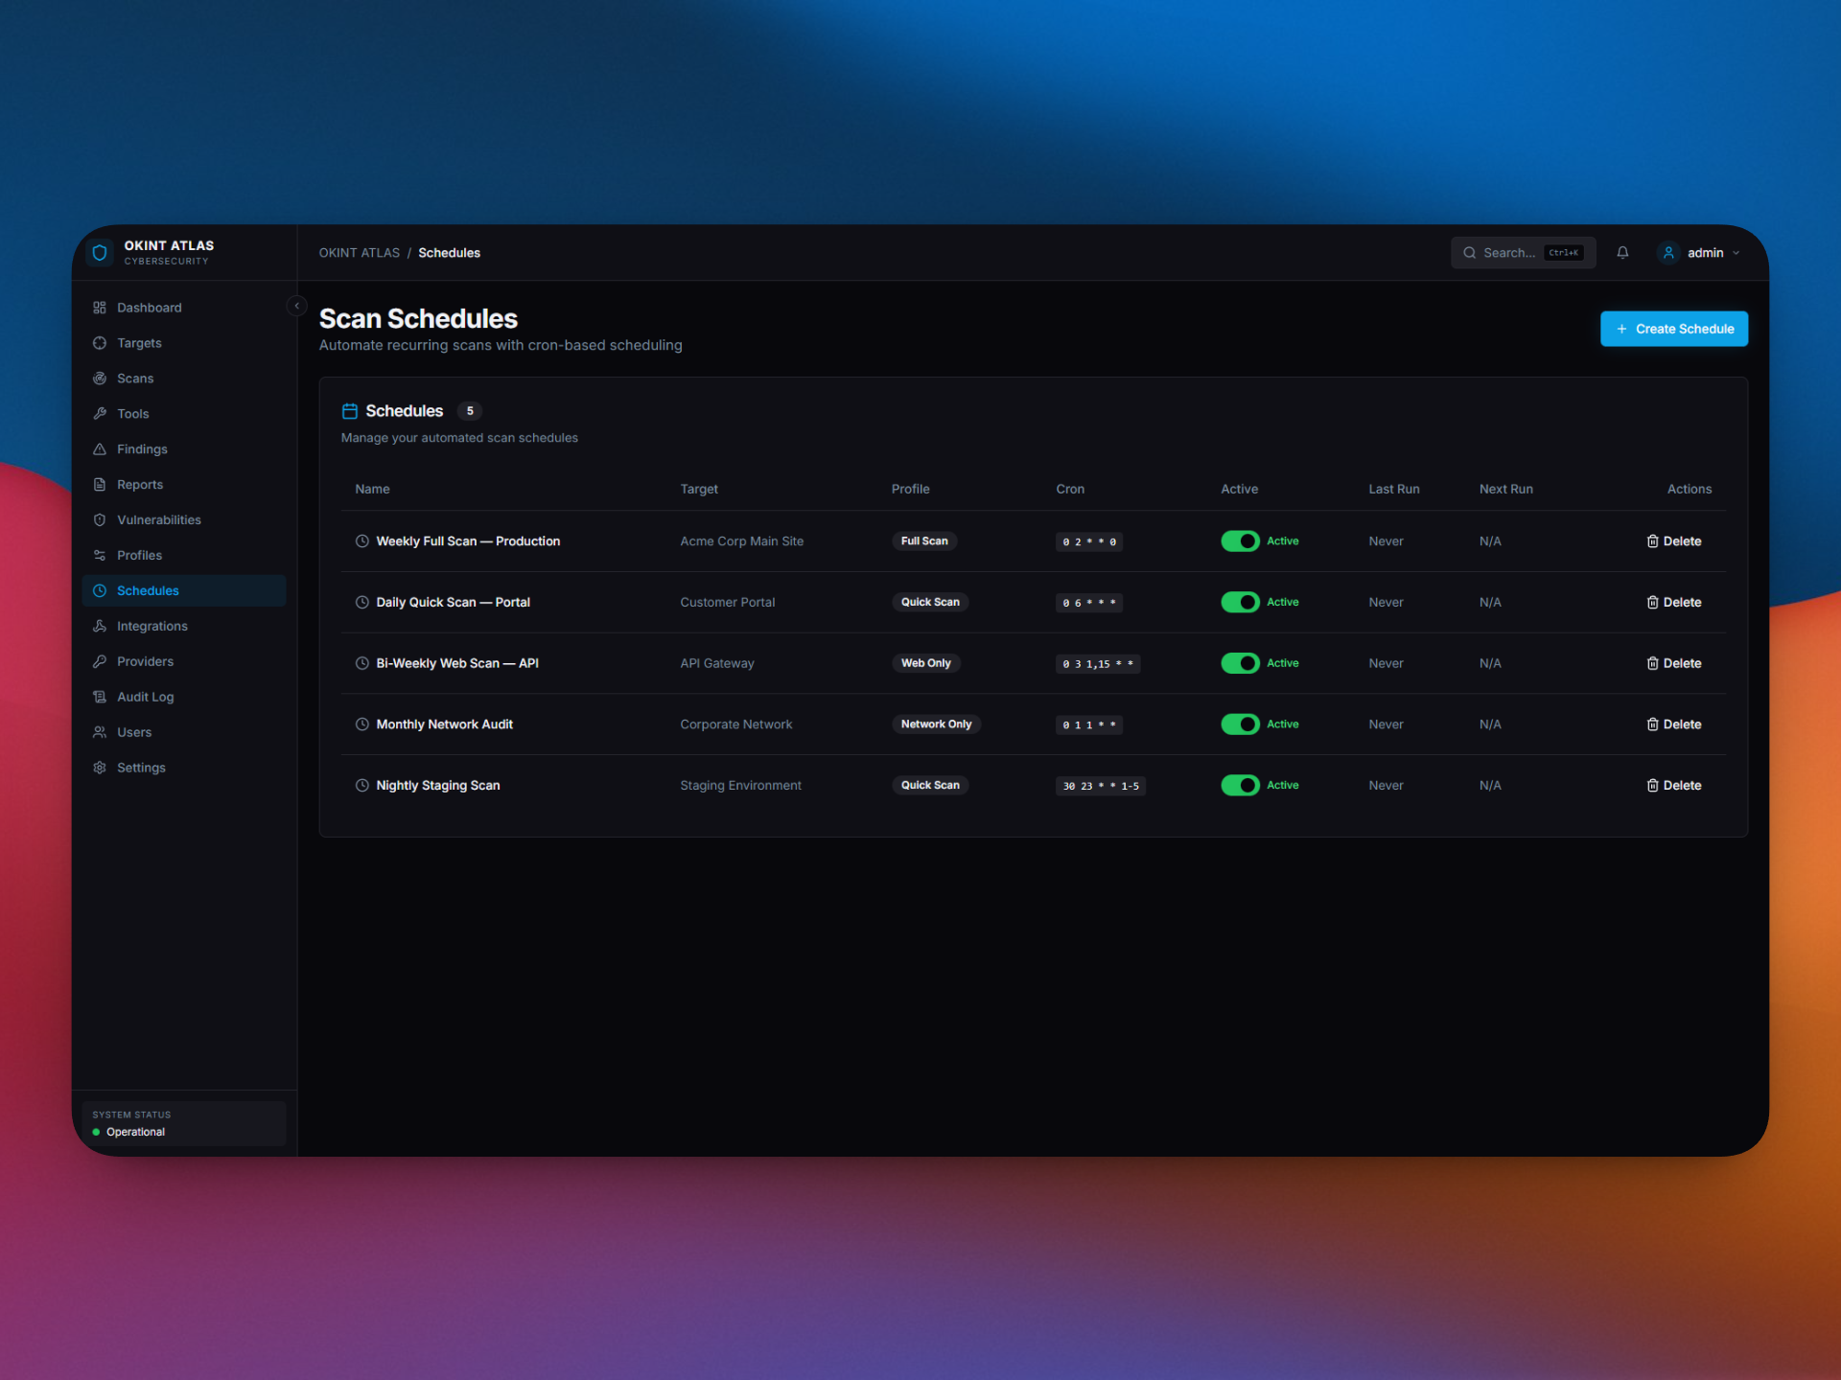Select the Targets icon in sidebar
Viewport: 1841px width, 1380px height.
(x=100, y=342)
